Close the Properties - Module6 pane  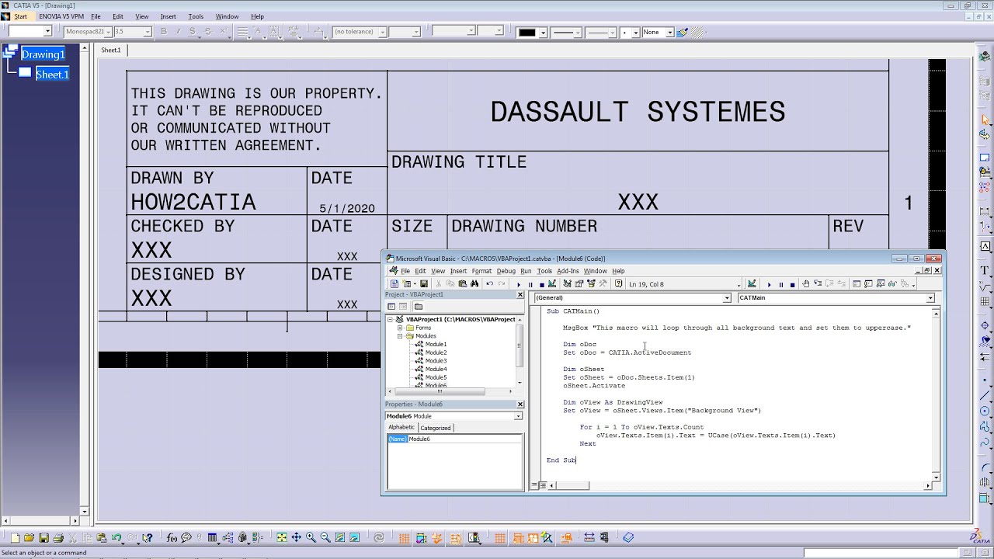coord(520,404)
